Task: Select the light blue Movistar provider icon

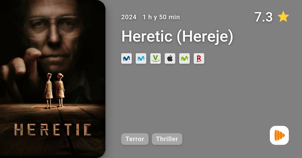Action: pos(141,58)
